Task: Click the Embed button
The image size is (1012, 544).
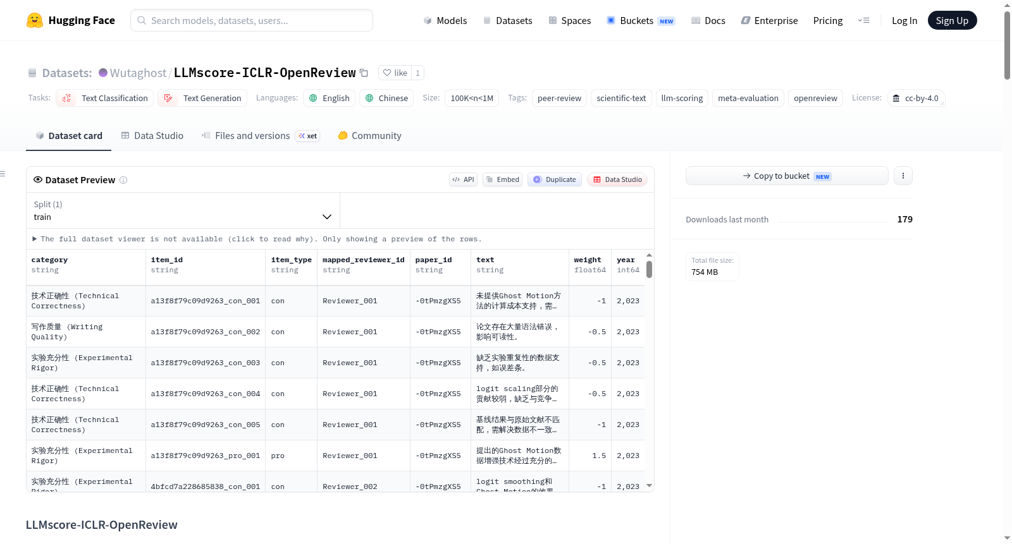Action: pyautogui.click(x=503, y=179)
